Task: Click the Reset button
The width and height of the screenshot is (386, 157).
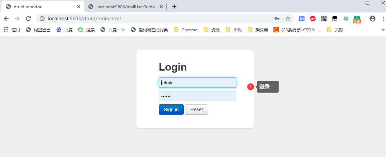Action: click(x=196, y=109)
